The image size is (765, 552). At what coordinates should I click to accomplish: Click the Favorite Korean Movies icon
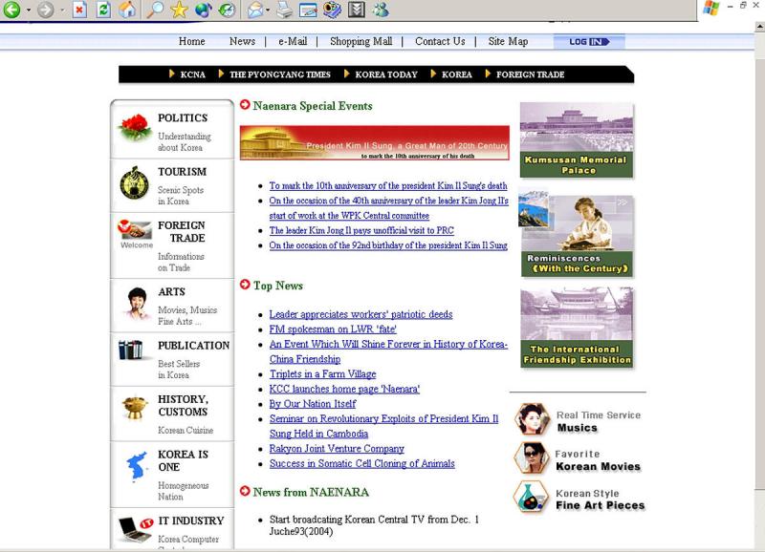tap(531, 458)
